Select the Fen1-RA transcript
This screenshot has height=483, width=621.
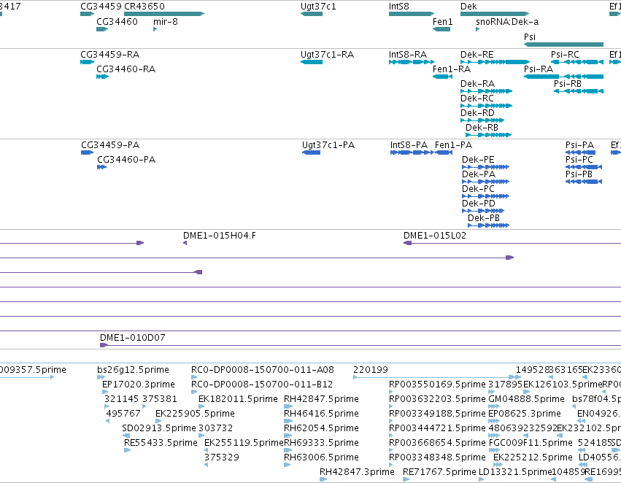[442, 77]
